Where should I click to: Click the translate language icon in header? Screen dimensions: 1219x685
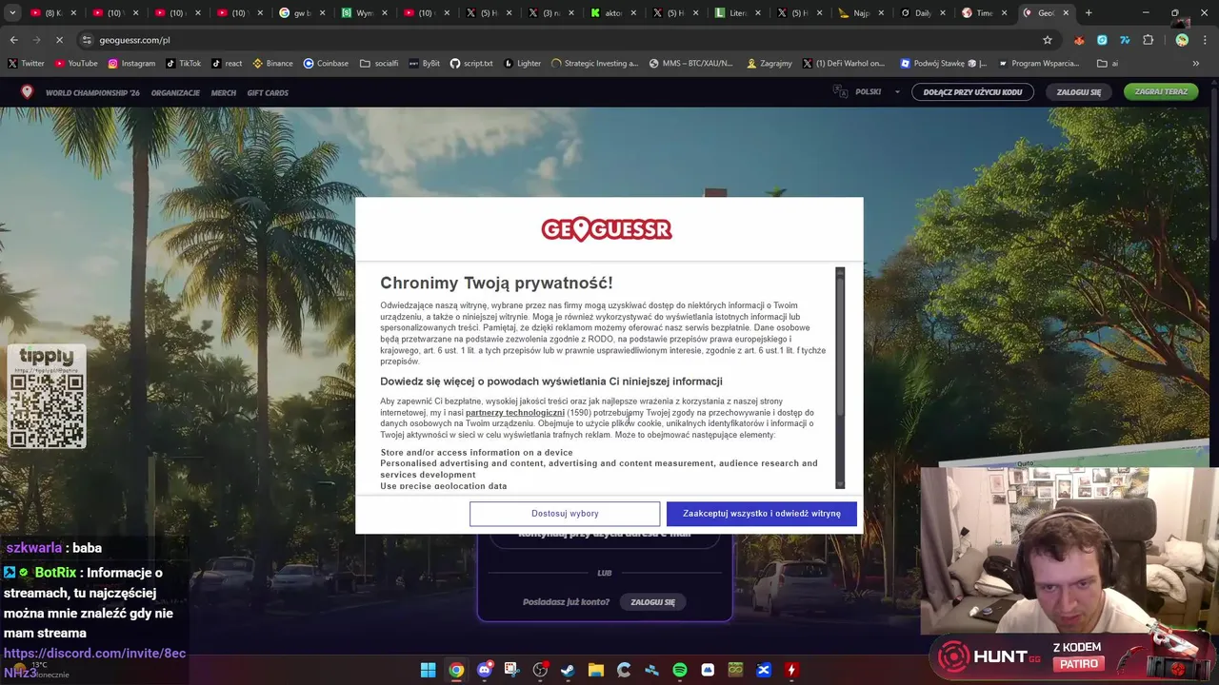[840, 92]
